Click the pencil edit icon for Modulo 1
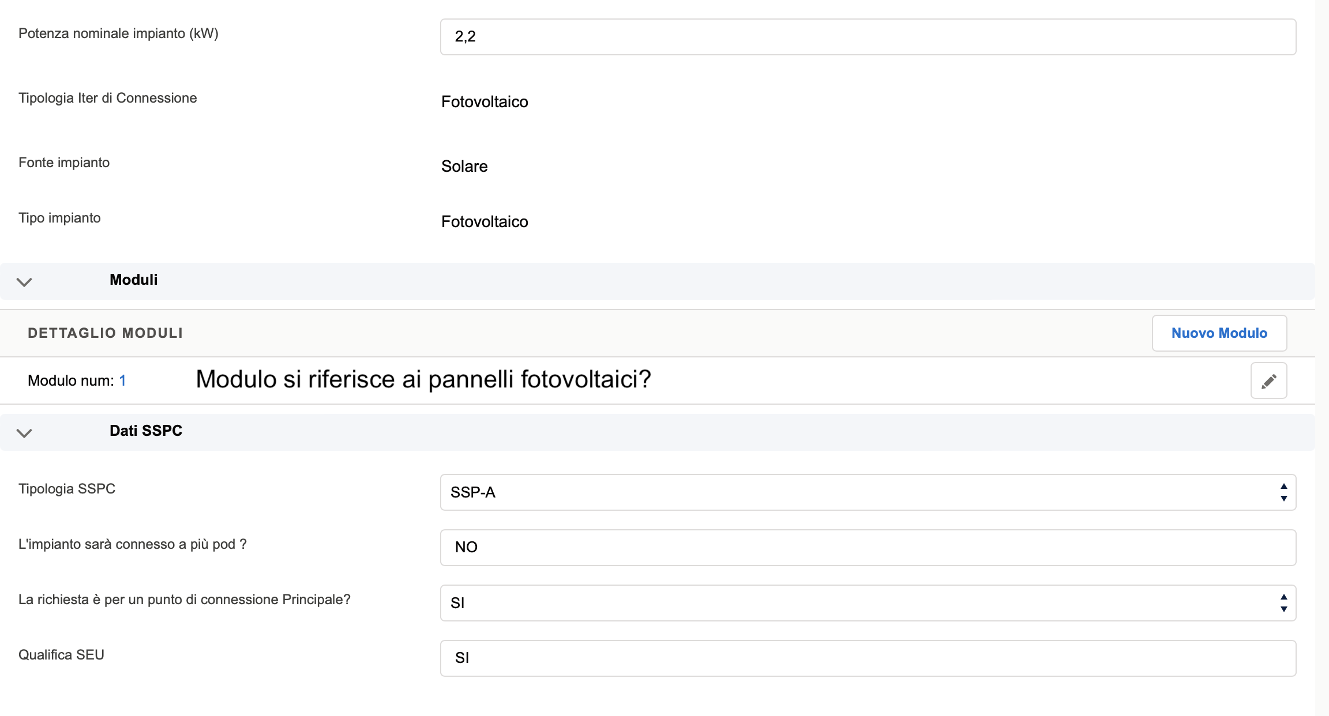 [1268, 381]
